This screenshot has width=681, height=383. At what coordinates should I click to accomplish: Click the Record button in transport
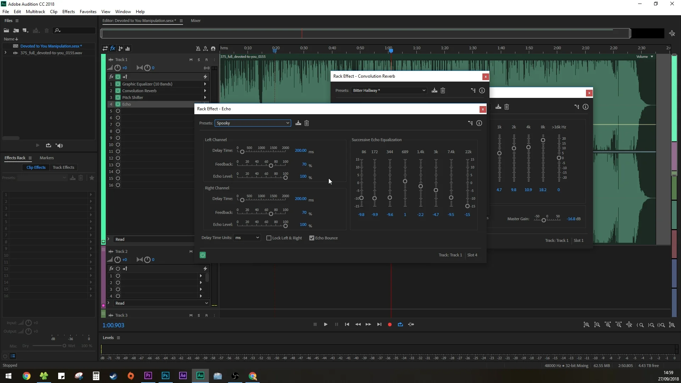[x=389, y=324]
